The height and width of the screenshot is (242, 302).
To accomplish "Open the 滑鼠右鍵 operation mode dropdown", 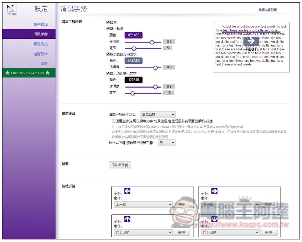I will tap(158, 115).
